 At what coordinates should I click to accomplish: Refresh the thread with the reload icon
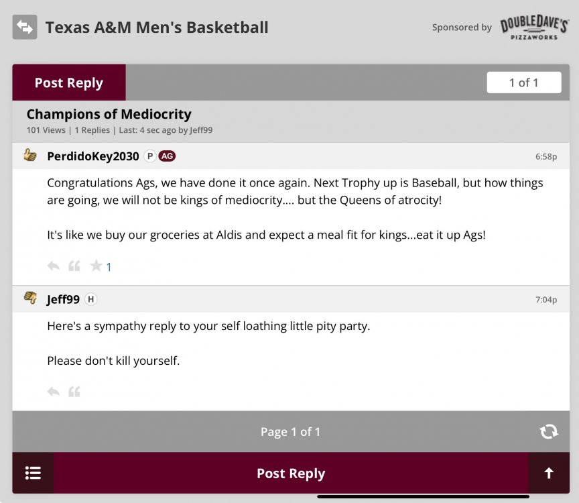pyautogui.click(x=549, y=432)
